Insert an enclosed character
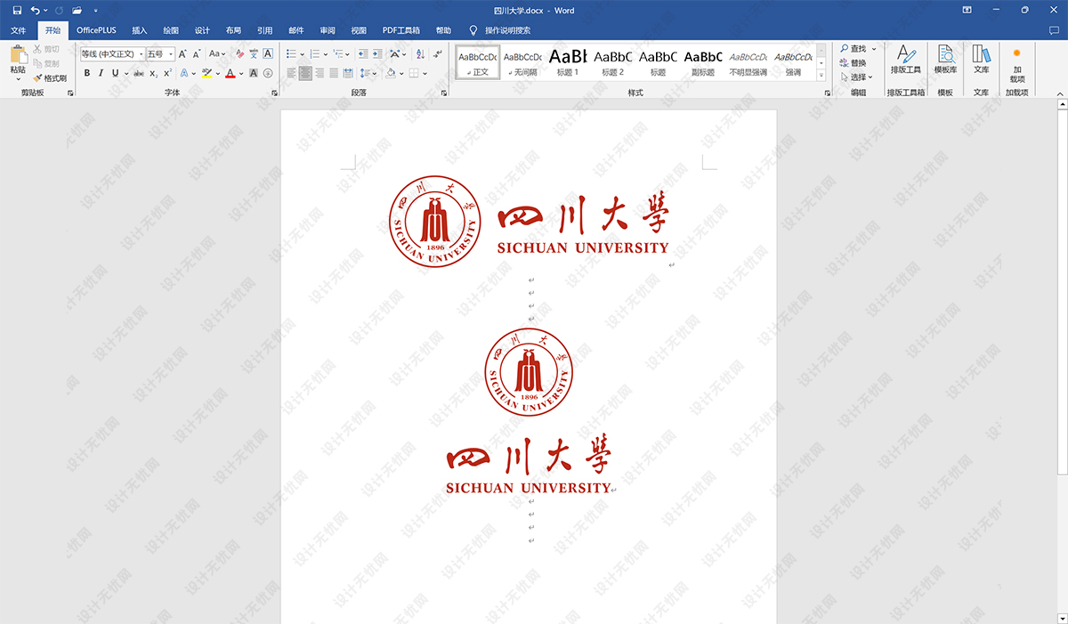1068x624 pixels. [268, 73]
